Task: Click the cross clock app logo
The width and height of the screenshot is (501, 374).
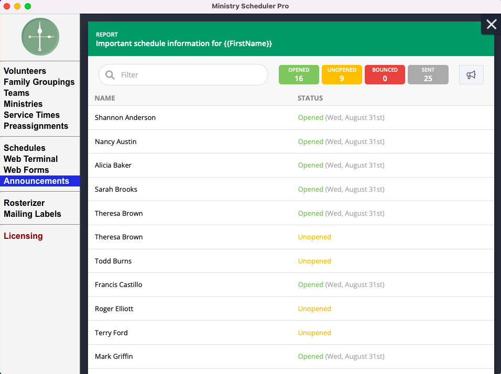Action: click(x=40, y=37)
